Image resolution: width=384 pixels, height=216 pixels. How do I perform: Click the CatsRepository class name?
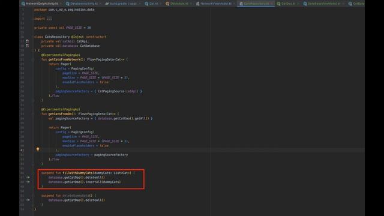(x=57, y=37)
